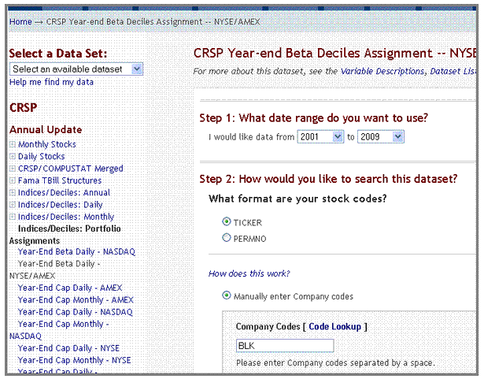Expand the Monthly Stocks tree node

(13, 144)
